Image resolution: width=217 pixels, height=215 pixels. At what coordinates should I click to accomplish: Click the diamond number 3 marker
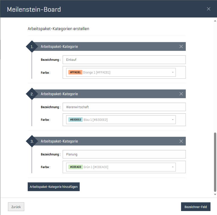(32, 141)
